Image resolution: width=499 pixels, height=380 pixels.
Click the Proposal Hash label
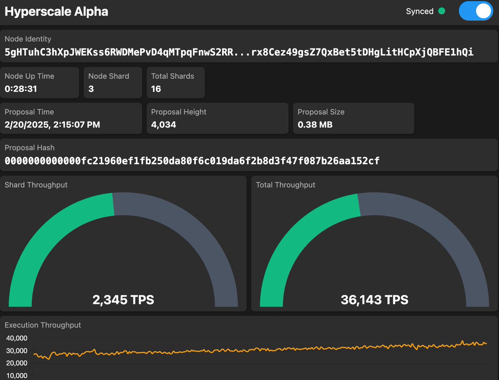[30, 148]
